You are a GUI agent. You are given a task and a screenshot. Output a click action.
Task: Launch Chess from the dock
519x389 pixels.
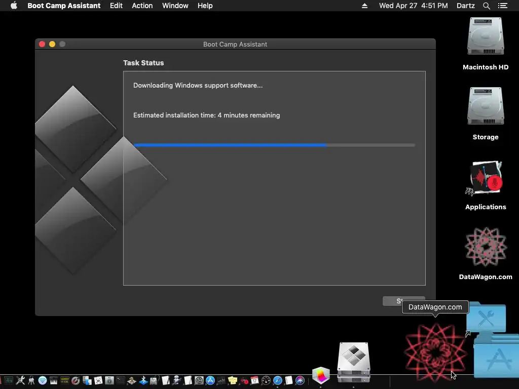tap(132, 380)
